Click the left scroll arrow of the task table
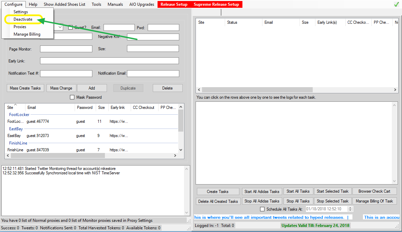Viewport: 402px width, 232px height. 199,90
